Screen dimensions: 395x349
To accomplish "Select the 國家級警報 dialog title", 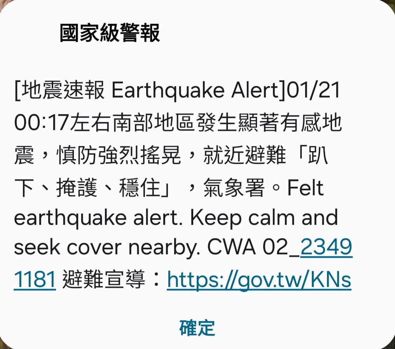I will (x=110, y=33).
